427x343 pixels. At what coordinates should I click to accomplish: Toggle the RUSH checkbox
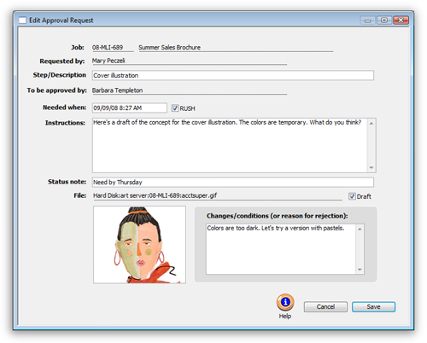tap(175, 108)
